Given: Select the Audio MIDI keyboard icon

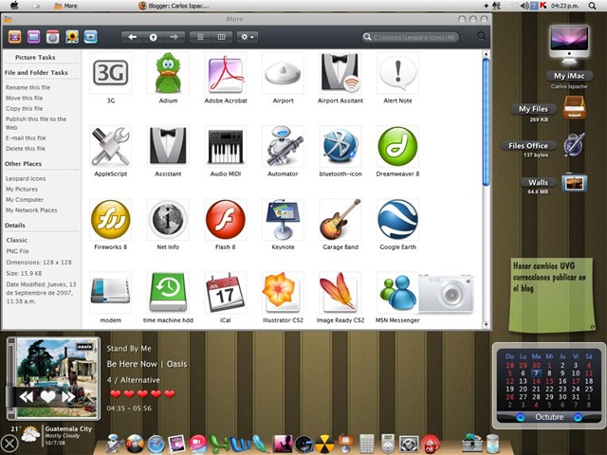Looking at the screenshot, I should click(x=226, y=146).
